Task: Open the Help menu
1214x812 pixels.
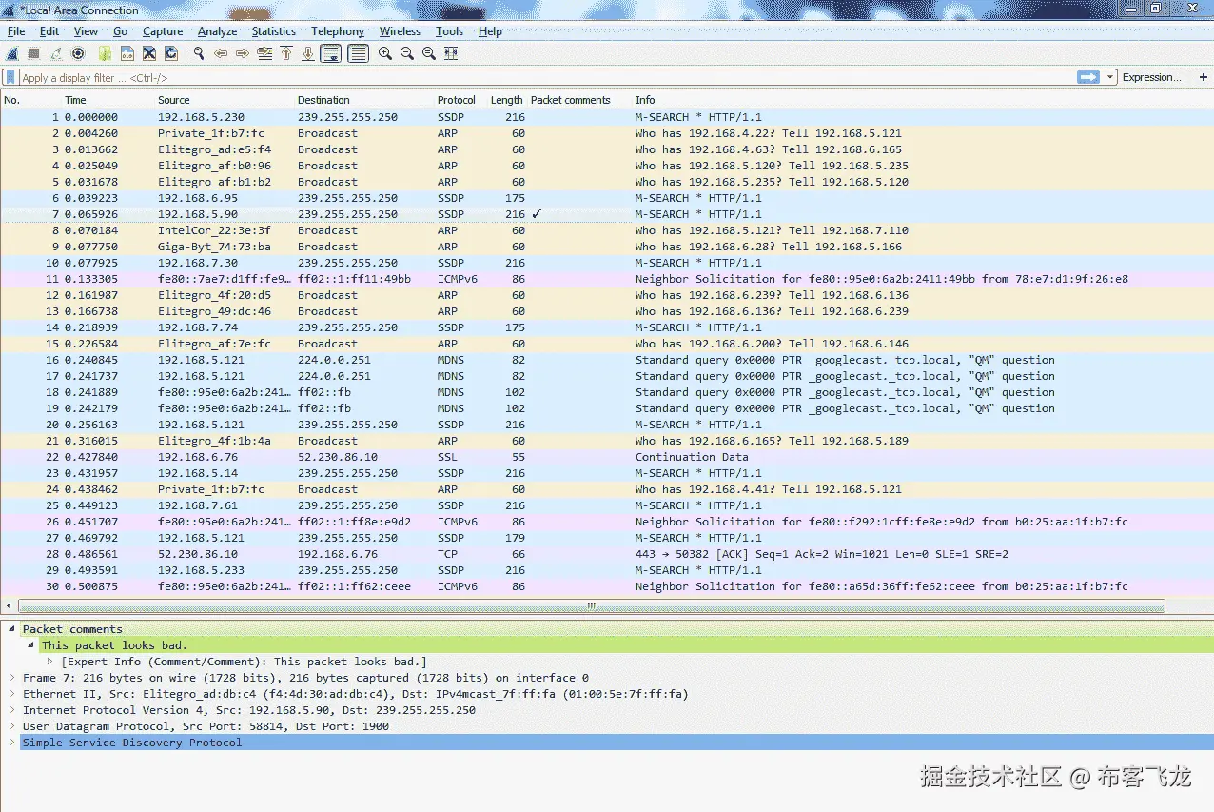Action: pos(490,31)
